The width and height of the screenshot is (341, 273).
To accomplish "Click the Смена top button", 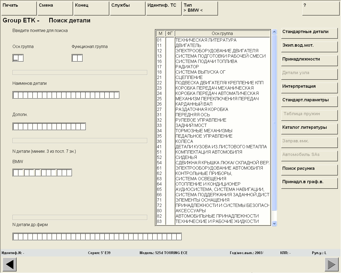I will [x=55, y=9].
